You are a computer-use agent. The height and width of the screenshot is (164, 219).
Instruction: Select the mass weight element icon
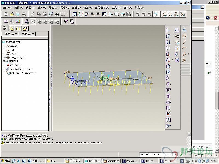[168, 102]
